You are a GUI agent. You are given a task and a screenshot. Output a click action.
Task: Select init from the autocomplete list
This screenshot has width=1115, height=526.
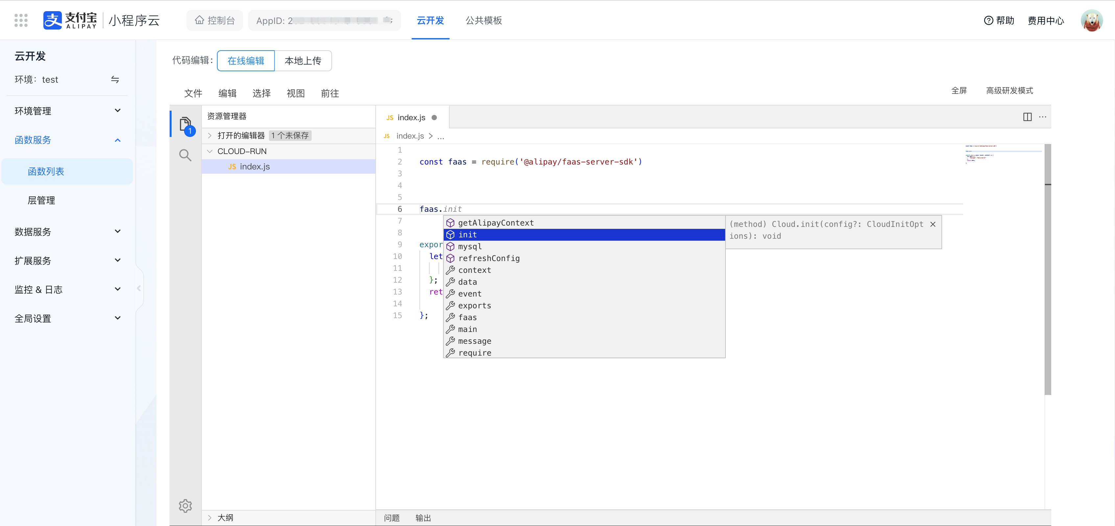[467, 235]
